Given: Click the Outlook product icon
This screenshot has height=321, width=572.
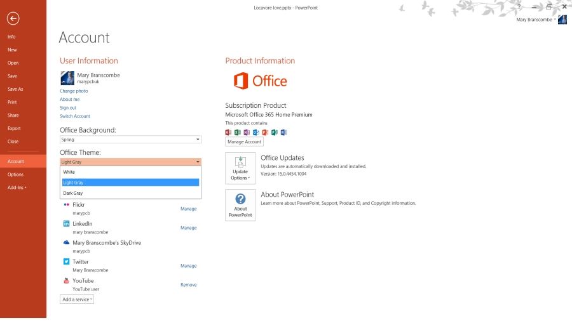Looking at the screenshot, I should (x=256, y=133).
